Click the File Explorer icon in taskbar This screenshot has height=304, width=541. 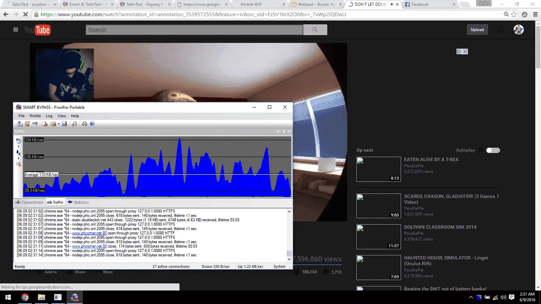(41, 297)
